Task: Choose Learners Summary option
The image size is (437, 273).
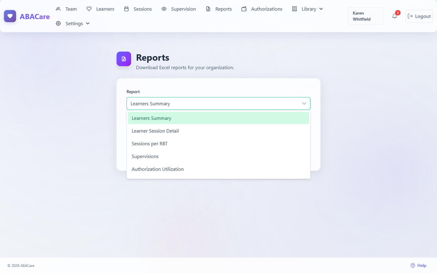Action: point(218,118)
